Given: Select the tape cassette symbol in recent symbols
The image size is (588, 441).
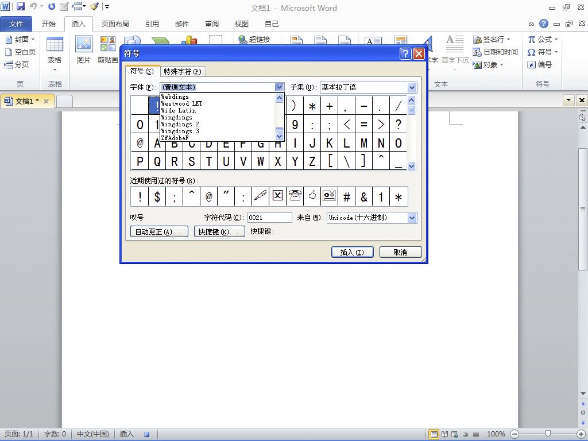Looking at the screenshot, I should click(x=329, y=196).
